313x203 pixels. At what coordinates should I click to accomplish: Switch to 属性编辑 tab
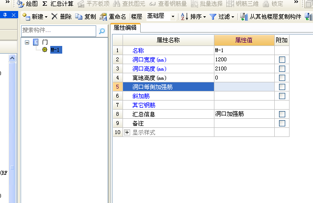tap(125, 28)
